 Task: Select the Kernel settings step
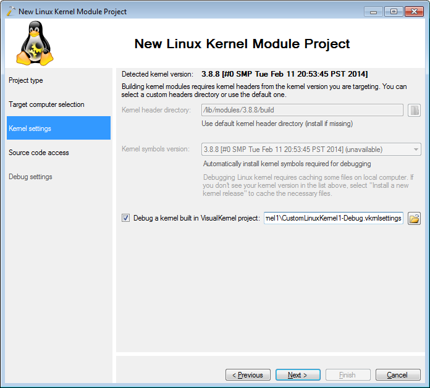[x=59, y=128]
